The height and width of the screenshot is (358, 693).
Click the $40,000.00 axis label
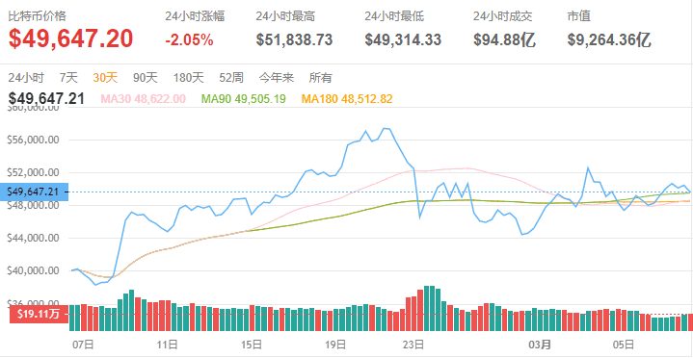(34, 270)
